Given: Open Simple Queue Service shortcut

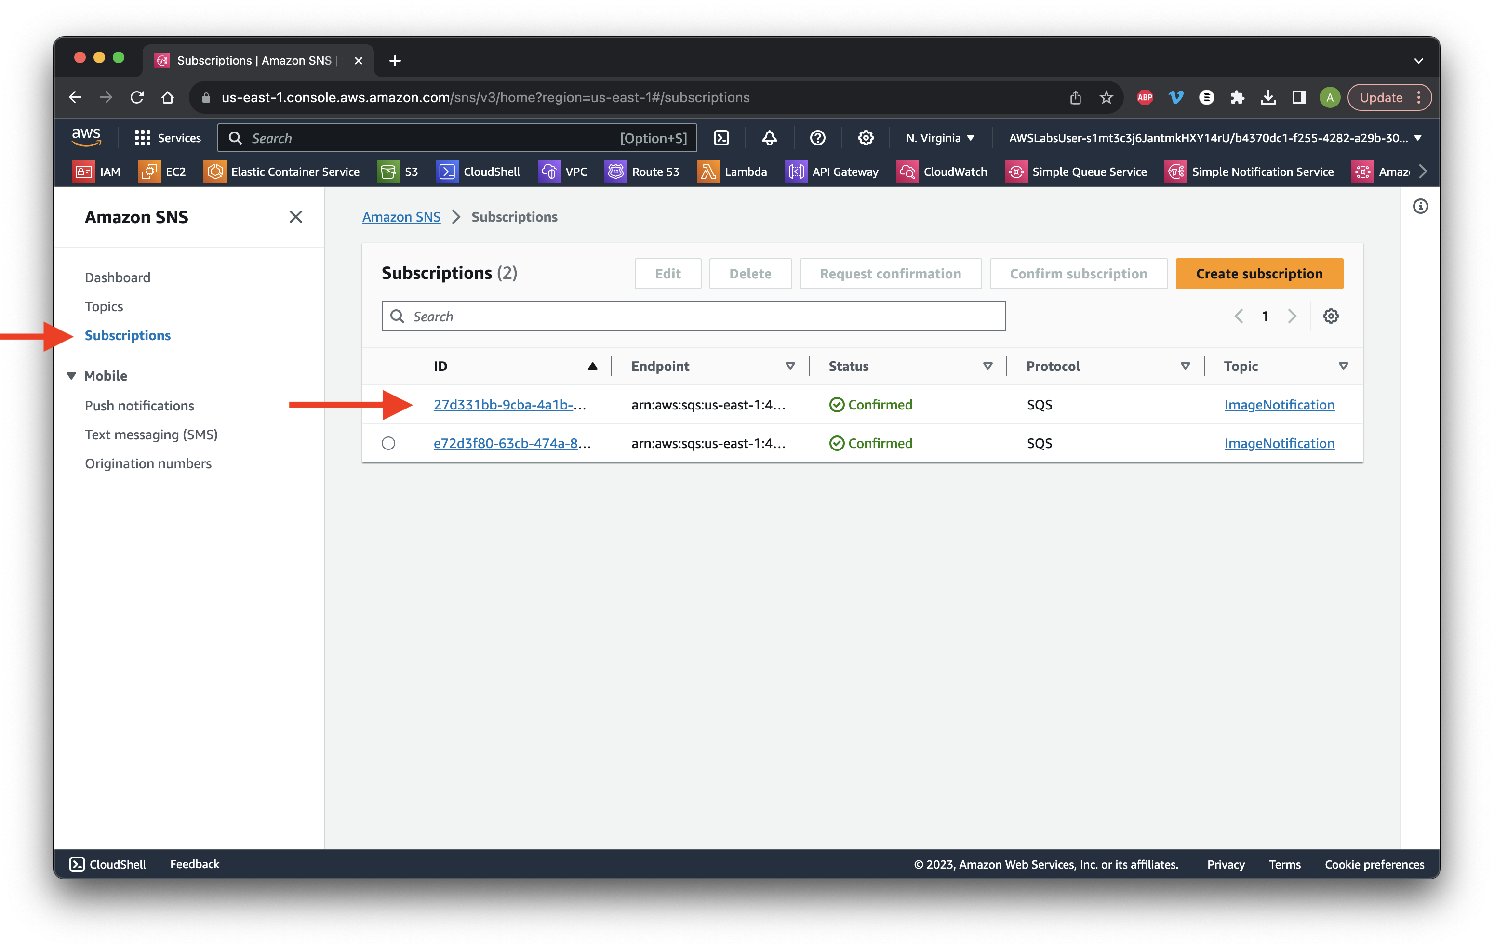Looking at the screenshot, I should (1076, 172).
